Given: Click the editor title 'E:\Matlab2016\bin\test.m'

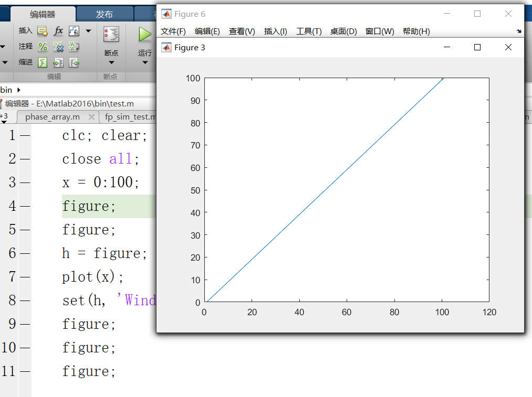Looking at the screenshot, I should pos(85,104).
